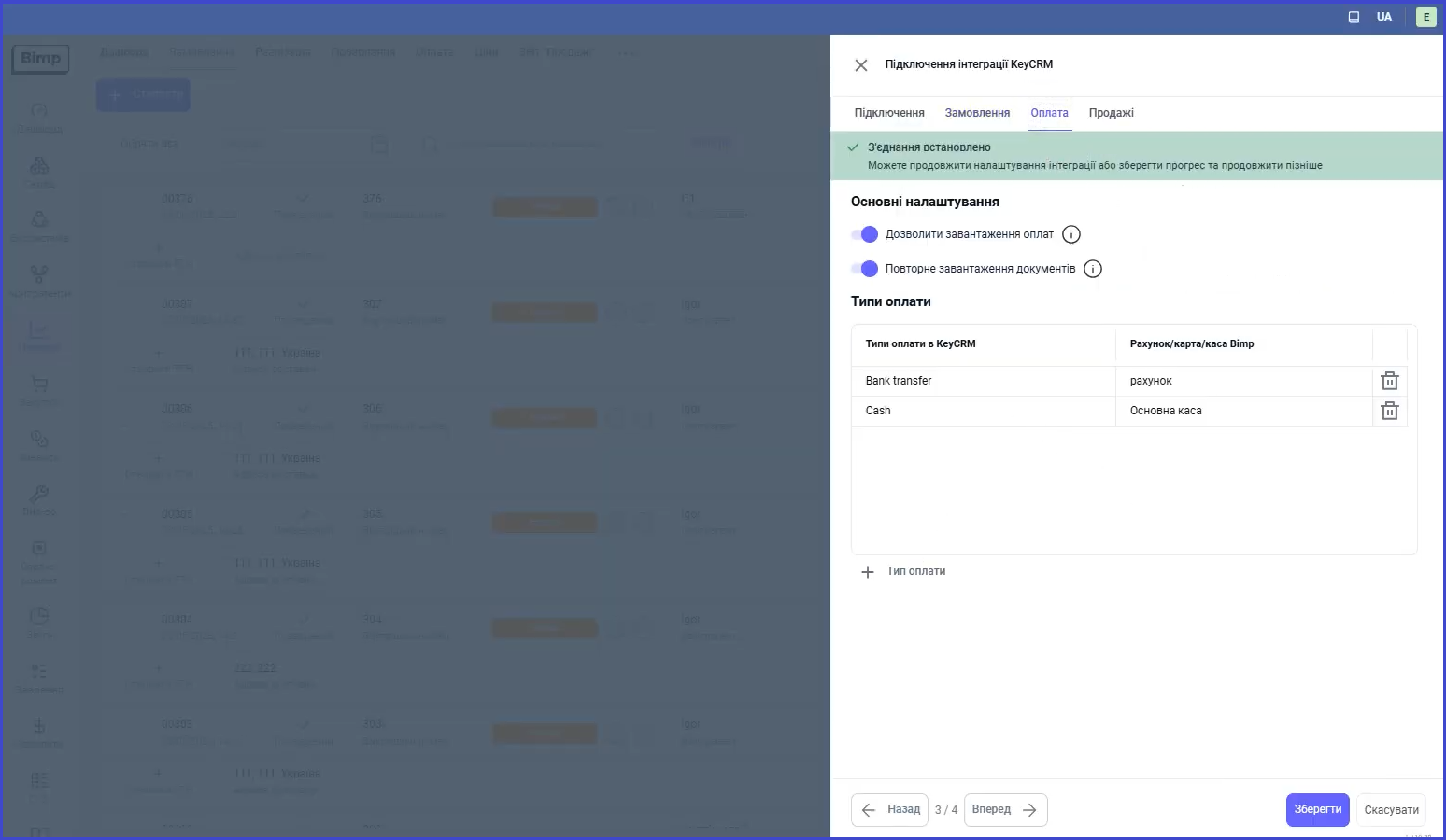Show info for Повторне завантаження документів
The image size is (1446, 840).
tap(1093, 269)
